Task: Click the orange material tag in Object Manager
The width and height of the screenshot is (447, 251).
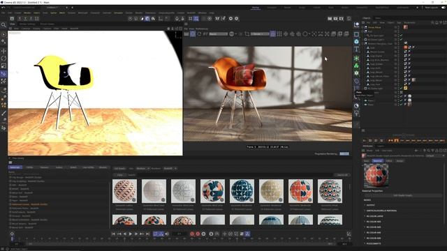Action: click(405, 47)
